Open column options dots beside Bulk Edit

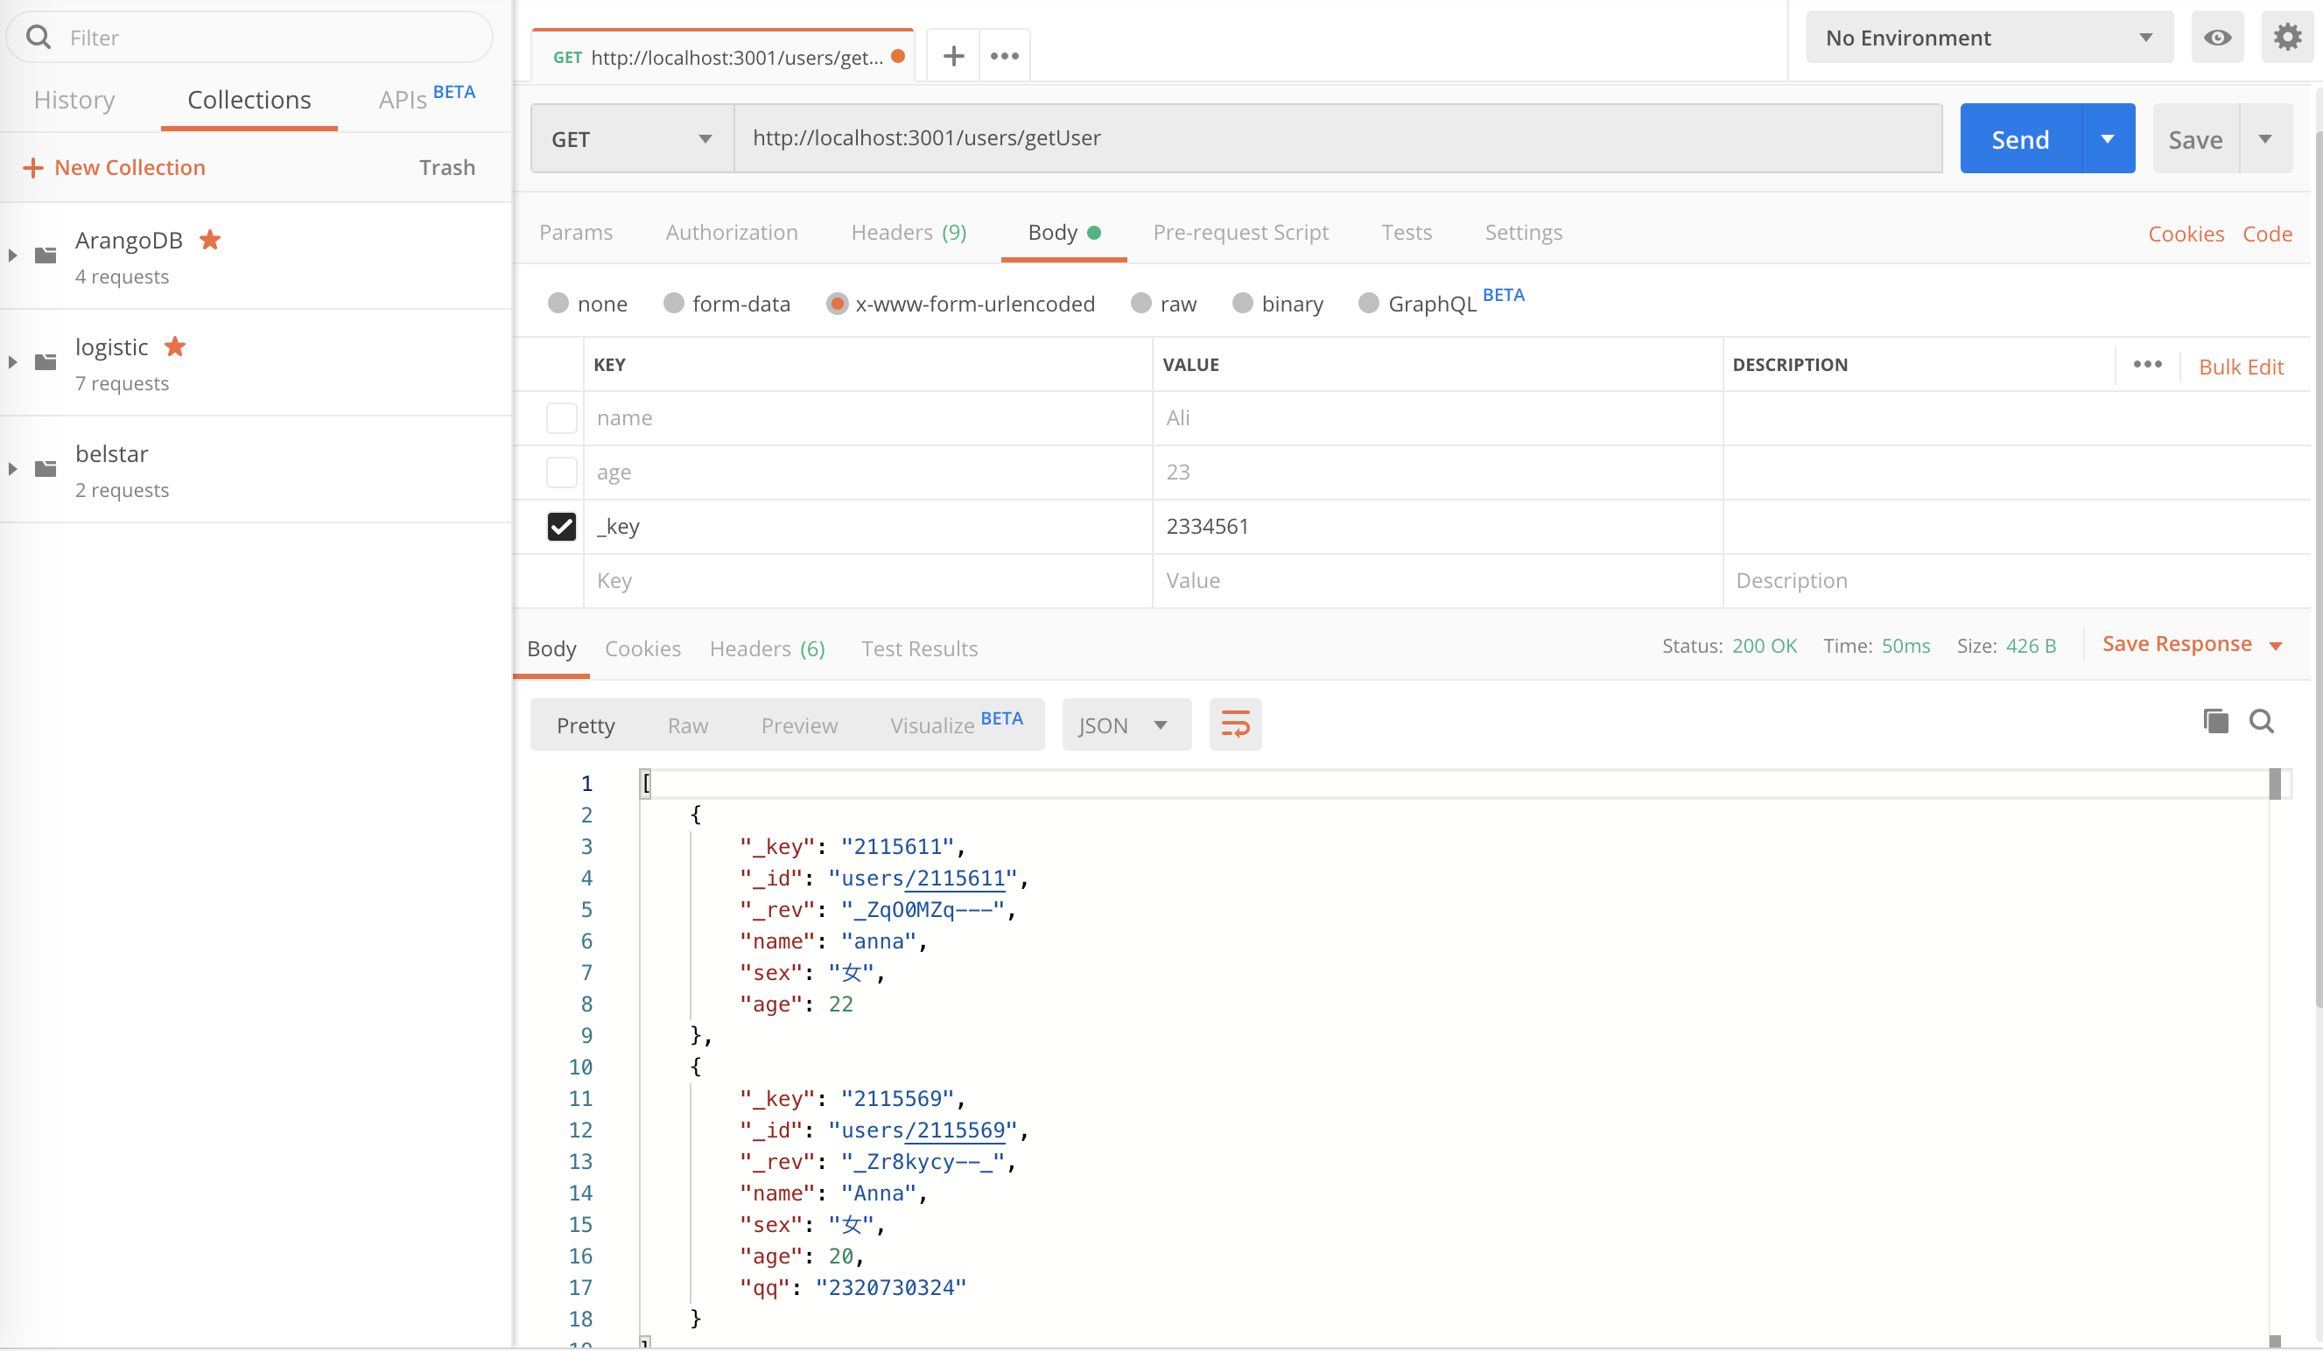pyautogui.click(x=2147, y=365)
